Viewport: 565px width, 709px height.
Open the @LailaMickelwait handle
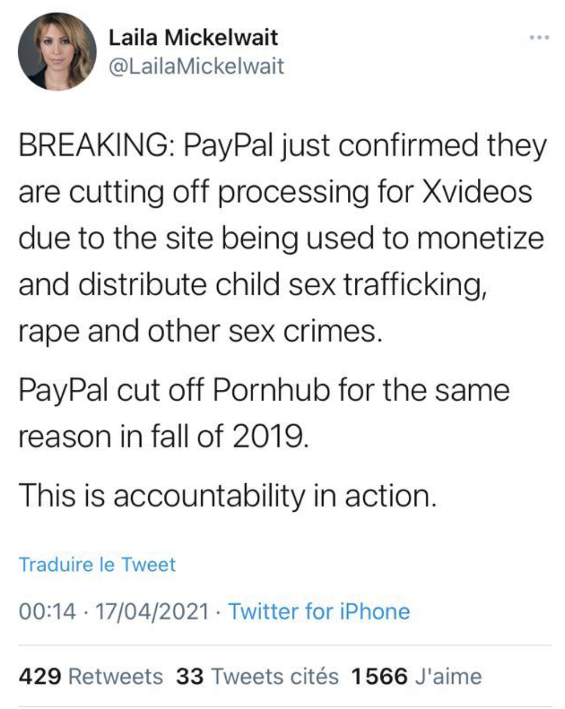[196, 66]
